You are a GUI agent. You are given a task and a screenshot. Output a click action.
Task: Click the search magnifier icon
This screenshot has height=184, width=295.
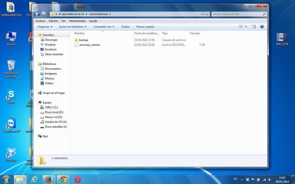coord(264,14)
